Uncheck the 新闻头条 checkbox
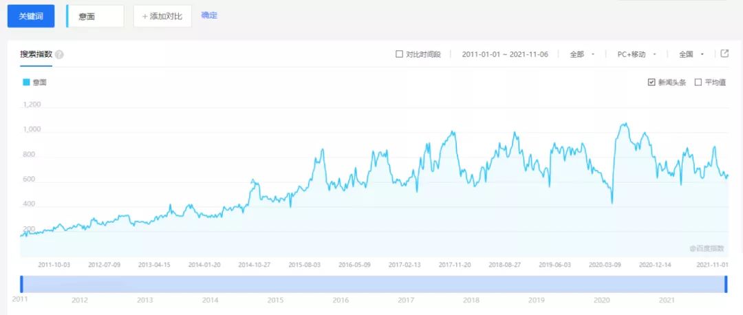Viewport: 743px width, 315px height. click(x=652, y=83)
